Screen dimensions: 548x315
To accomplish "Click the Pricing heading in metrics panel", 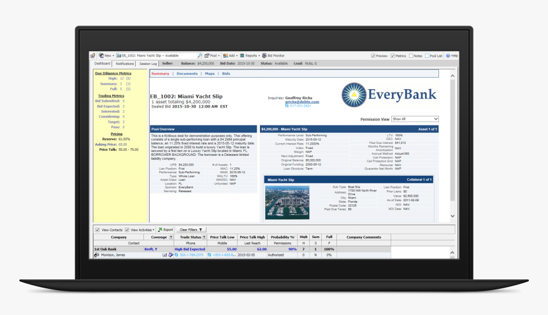I will (x=117, y=134).
